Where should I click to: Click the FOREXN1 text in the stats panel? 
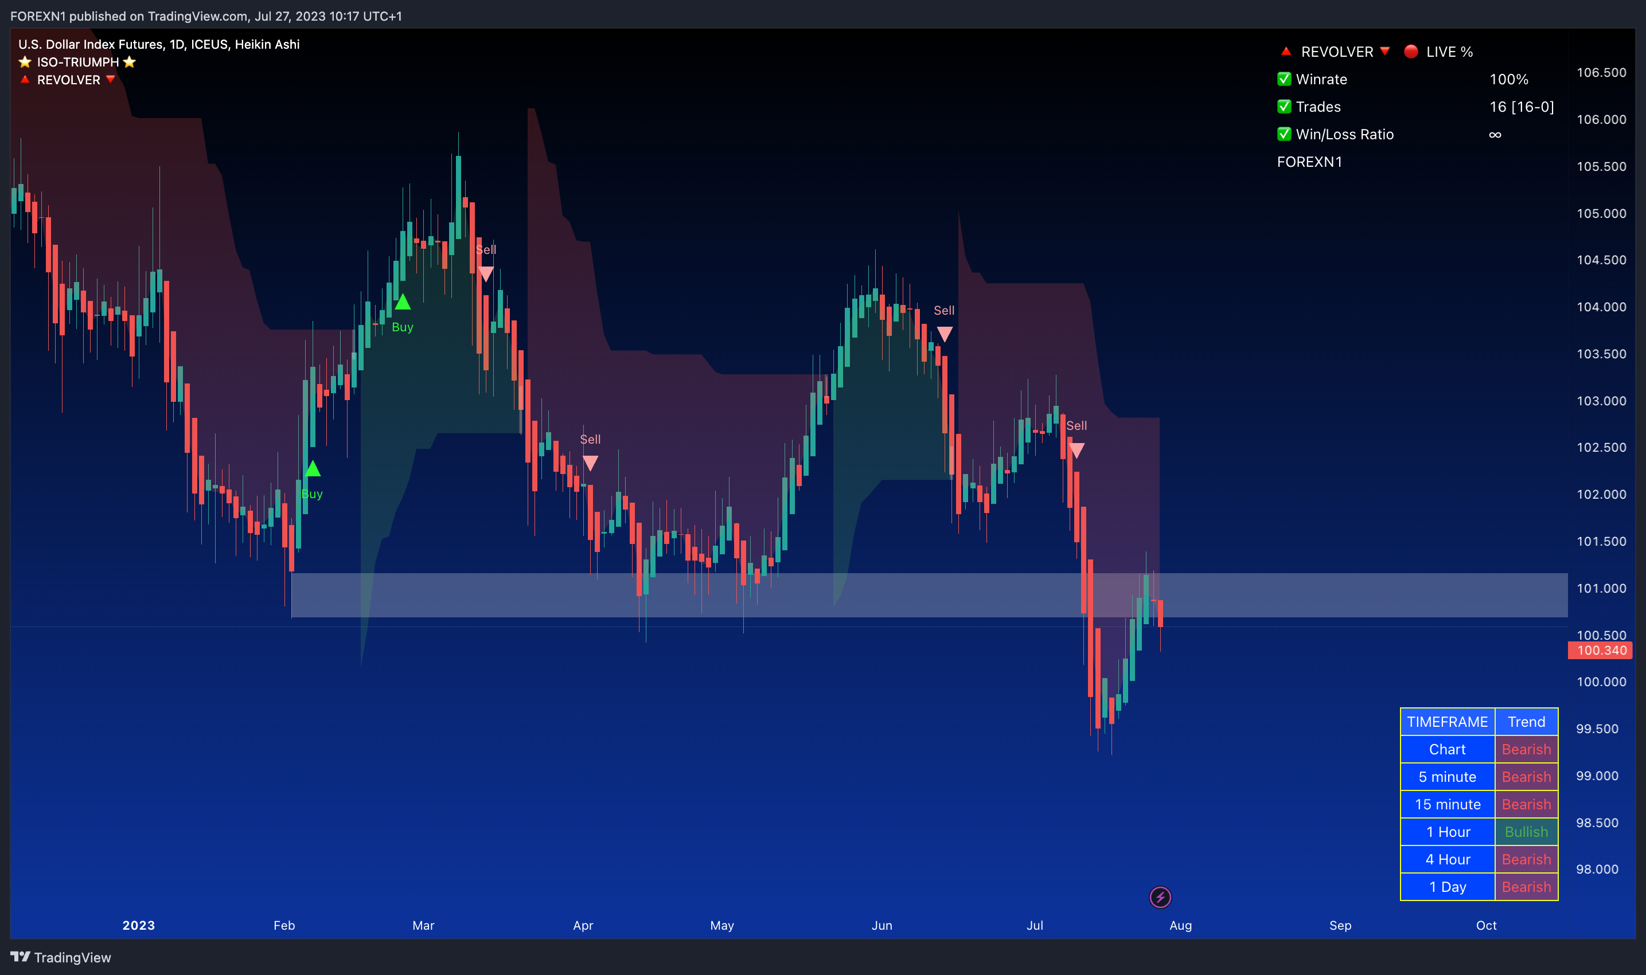tap(1309, 162)
